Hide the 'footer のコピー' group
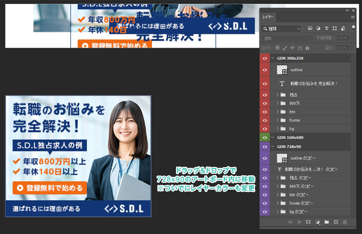The image size is (362, 234). 265,203
